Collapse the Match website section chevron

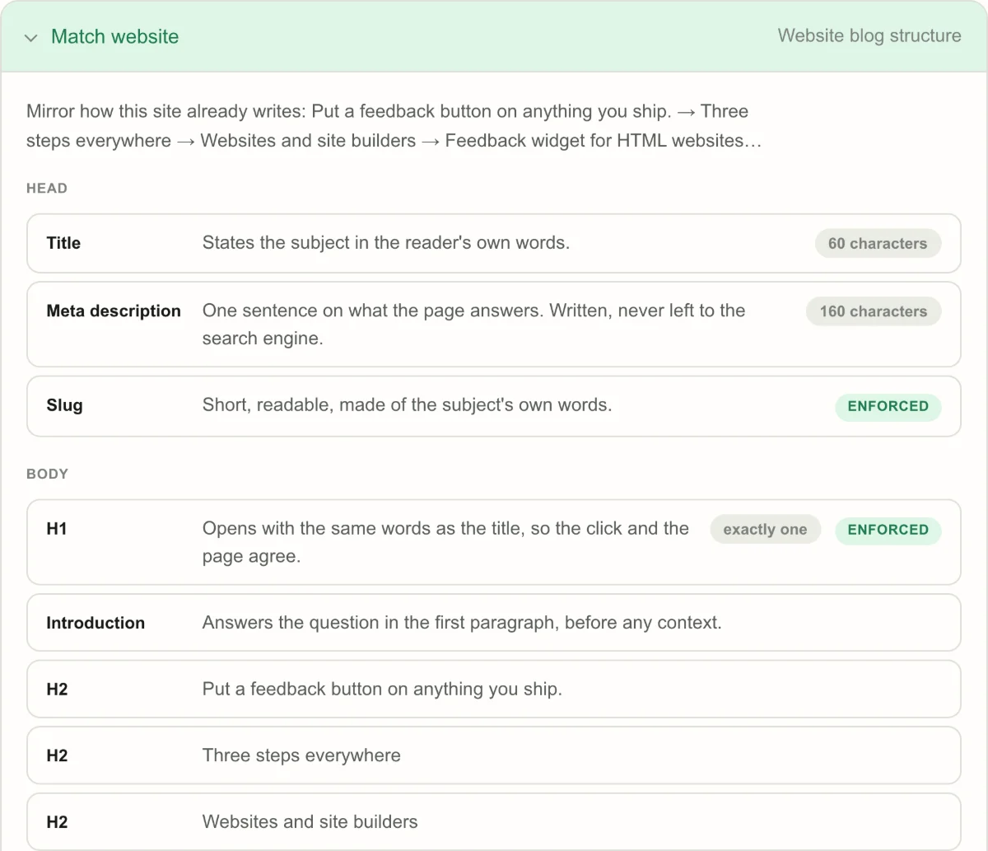pos(31,38)
